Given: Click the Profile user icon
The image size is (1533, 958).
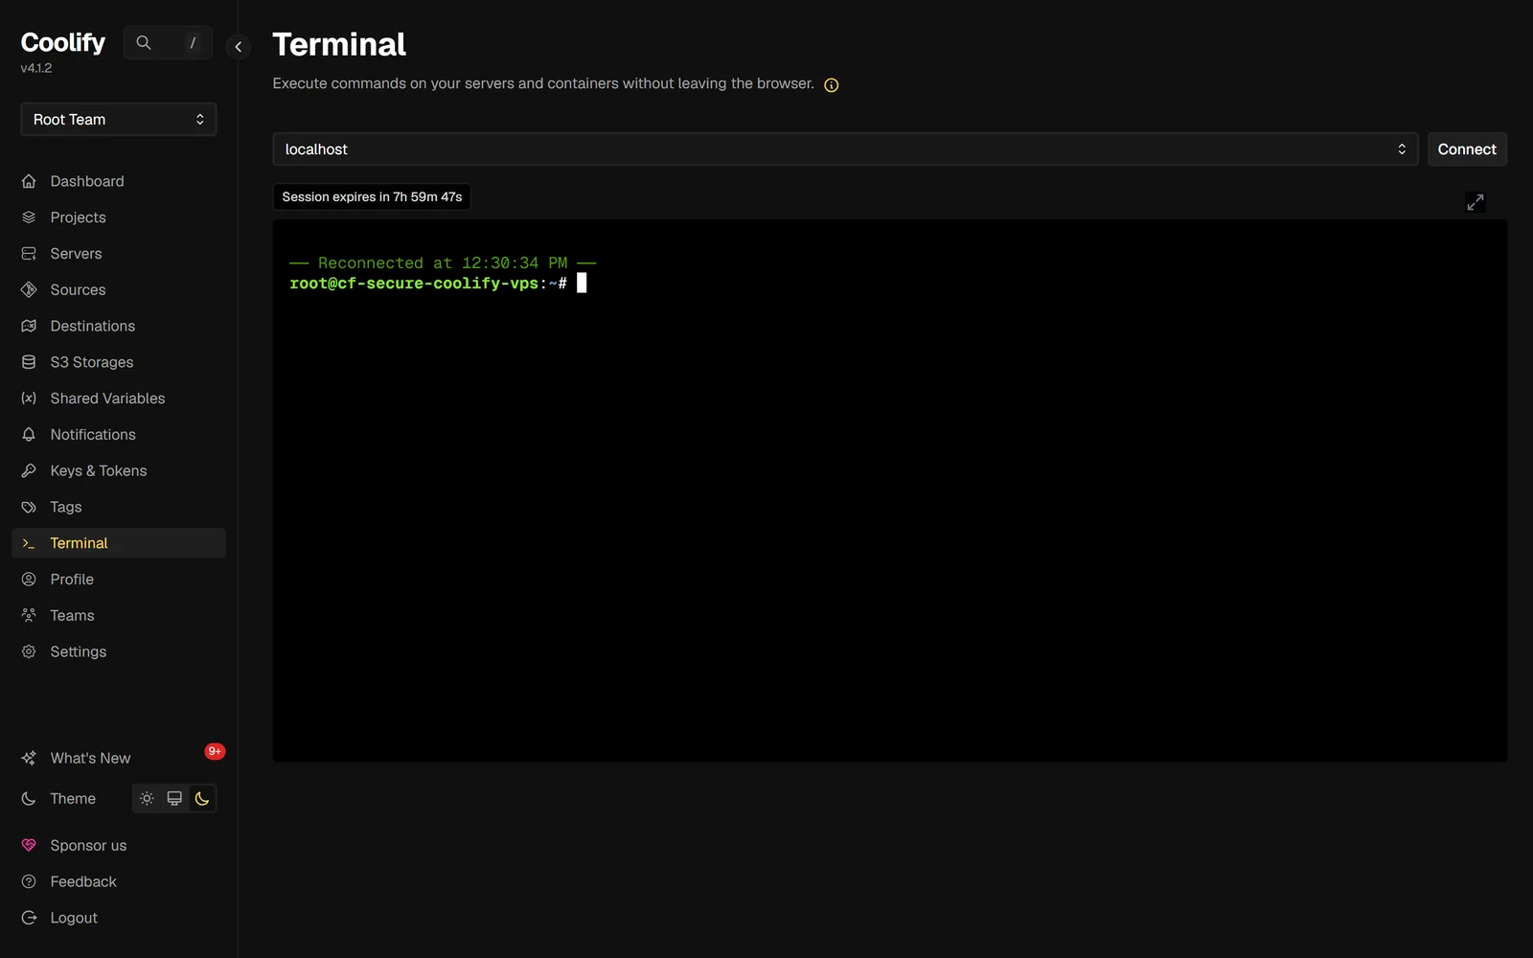Looking at the screenshot, I should 29,580.
